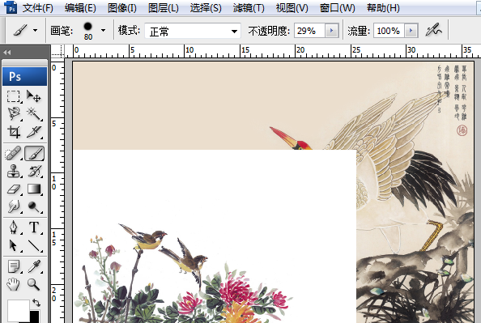481x323 pixels.
Task: Open the tool preset picker dropdown
Action: [x=36, y=31]
